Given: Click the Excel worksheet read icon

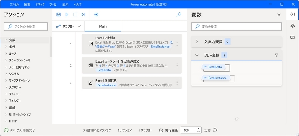Looking at the screenshot, I should [90, 66].
